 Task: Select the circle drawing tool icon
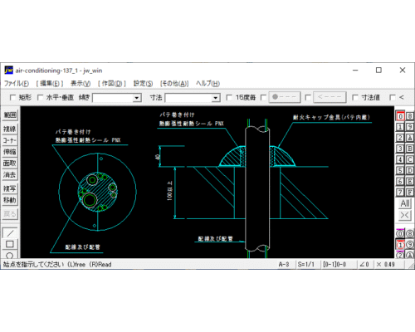10,255
